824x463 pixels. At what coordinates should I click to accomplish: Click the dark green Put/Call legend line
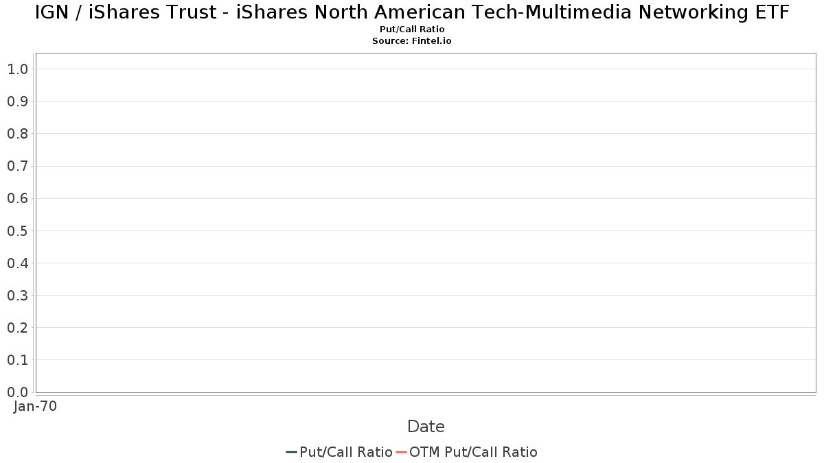click(x=291, y=452)
